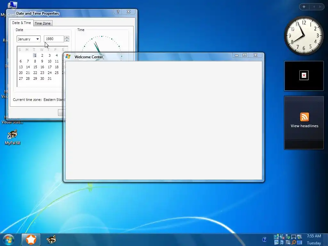Pick day 20 in the calendar
This screenshot has width=328, height=246.
pos(21,73)
